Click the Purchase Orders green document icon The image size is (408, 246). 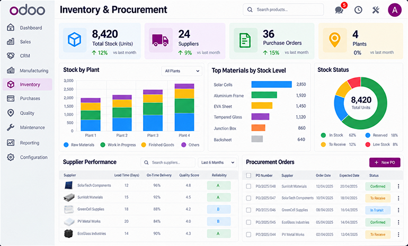coord(245,40)
